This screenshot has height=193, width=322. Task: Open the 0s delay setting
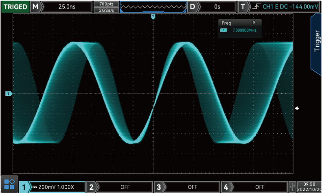point(217,7)
